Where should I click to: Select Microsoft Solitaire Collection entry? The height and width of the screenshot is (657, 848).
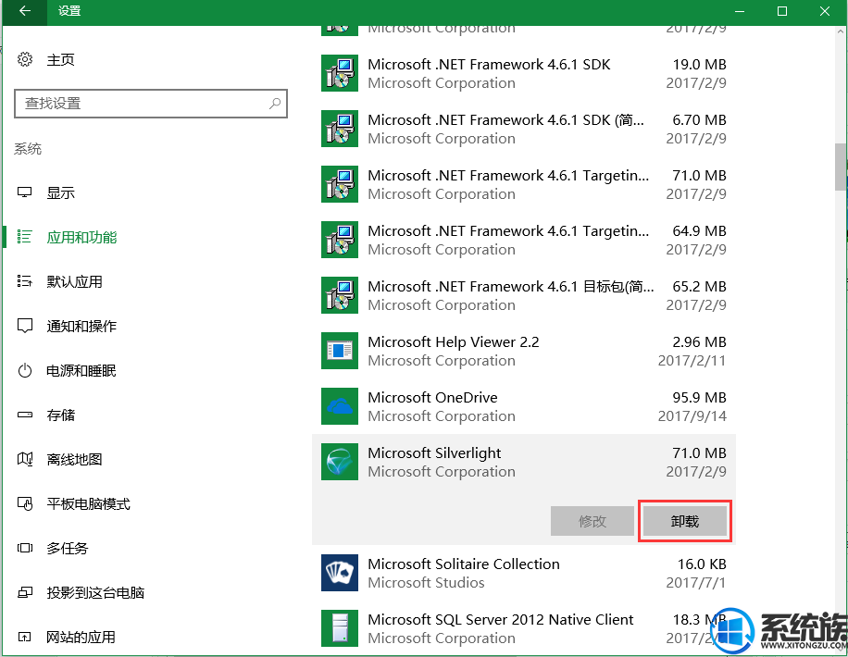pyautogui.click(x=523, y=573)
